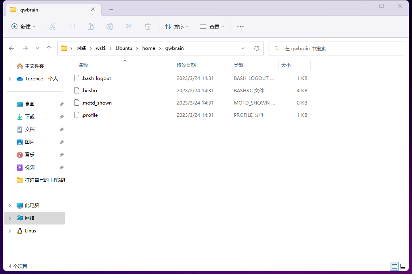Open the .bashrc file
The image size is (412, 274).
click(x=90, y=90)
